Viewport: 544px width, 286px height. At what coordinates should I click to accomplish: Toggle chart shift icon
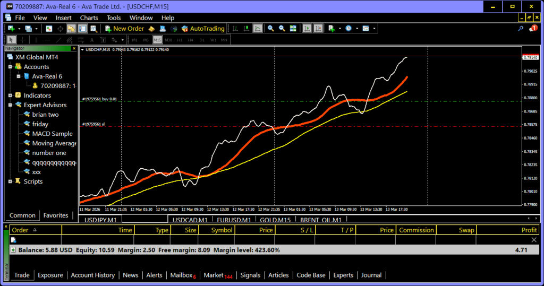click(318, 29)
